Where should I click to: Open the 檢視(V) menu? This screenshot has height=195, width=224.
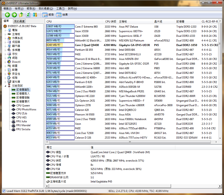click(x=19, y=9)
